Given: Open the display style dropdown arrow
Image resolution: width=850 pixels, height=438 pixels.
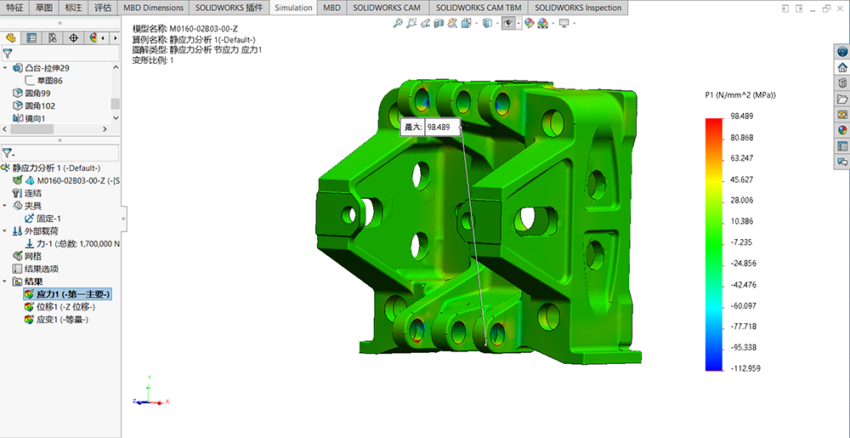Looking at the screenshot, I should point(498,24).
